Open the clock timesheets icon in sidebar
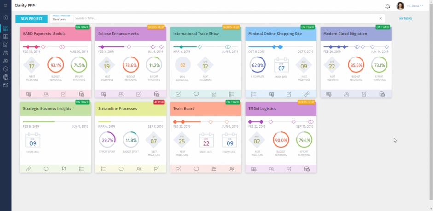The image size is (433, 211). tap(6, 69)
